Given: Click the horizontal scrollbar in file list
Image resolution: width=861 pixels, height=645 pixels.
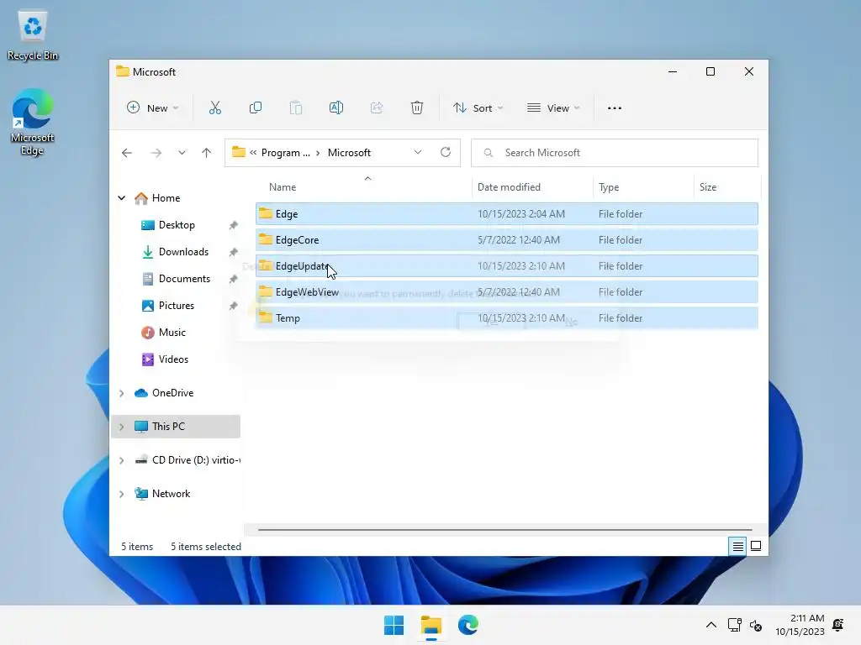Looking at the screenshot, I should pos(505,530).
